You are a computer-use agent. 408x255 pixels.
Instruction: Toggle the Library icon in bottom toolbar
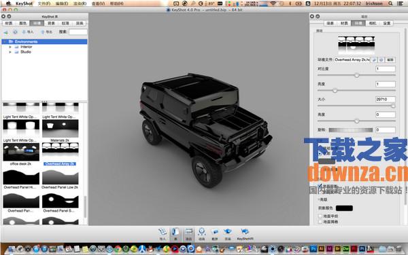pos(175,234)
